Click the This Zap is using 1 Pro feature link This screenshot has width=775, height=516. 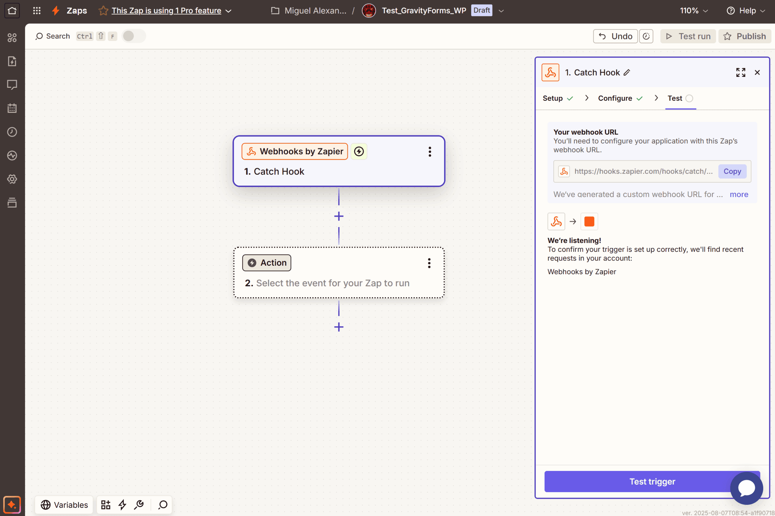point(166,11)
